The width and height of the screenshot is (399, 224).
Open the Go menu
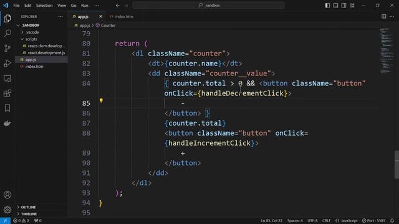click(74, 6)
